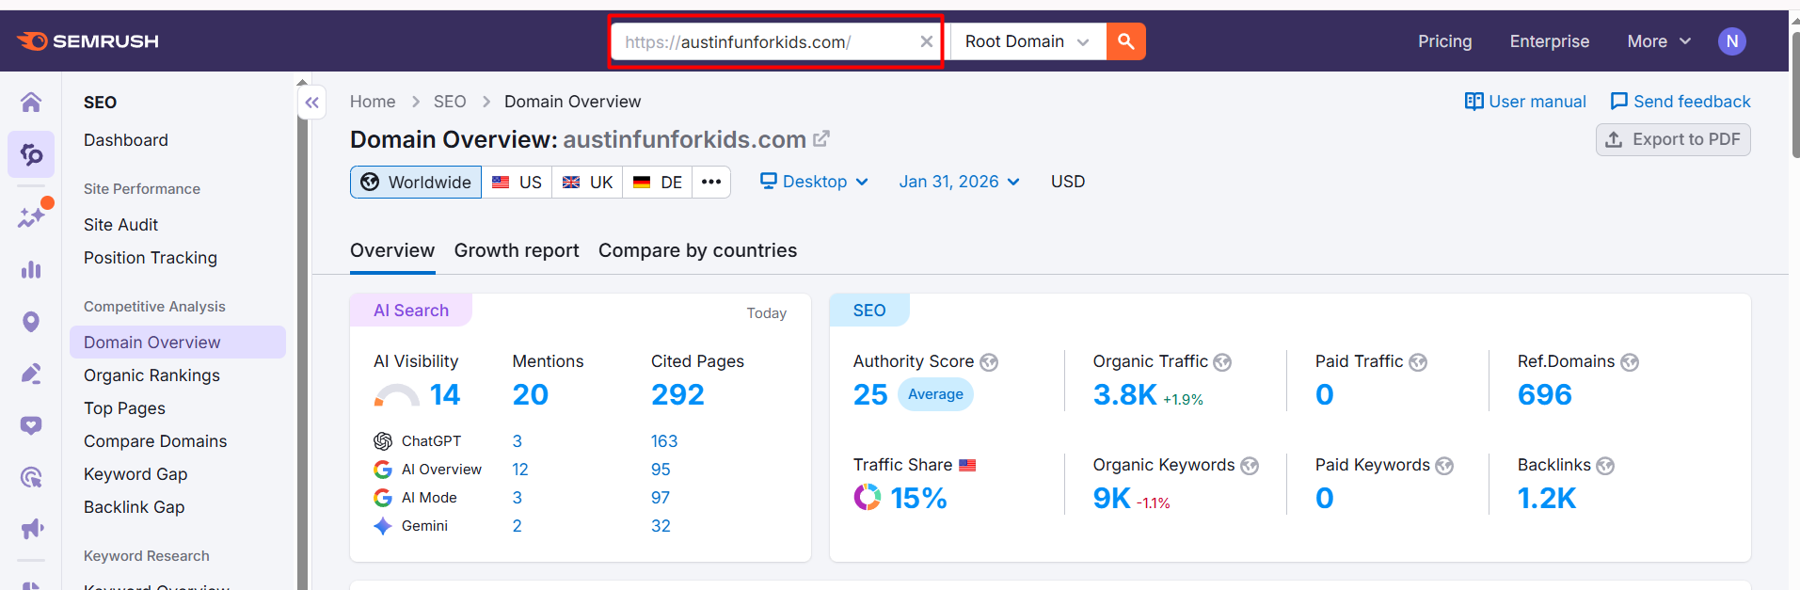Screen dimensions: 1800x590
Task: Open Compare Domains
Action: click(x=155, y=441)
